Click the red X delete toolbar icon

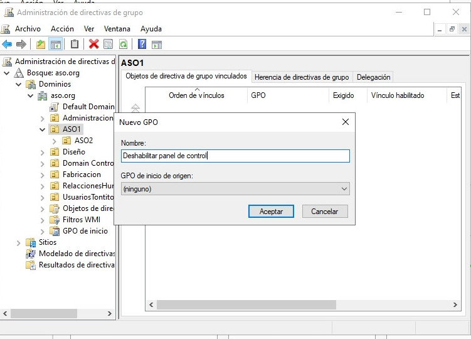point(93,44)
